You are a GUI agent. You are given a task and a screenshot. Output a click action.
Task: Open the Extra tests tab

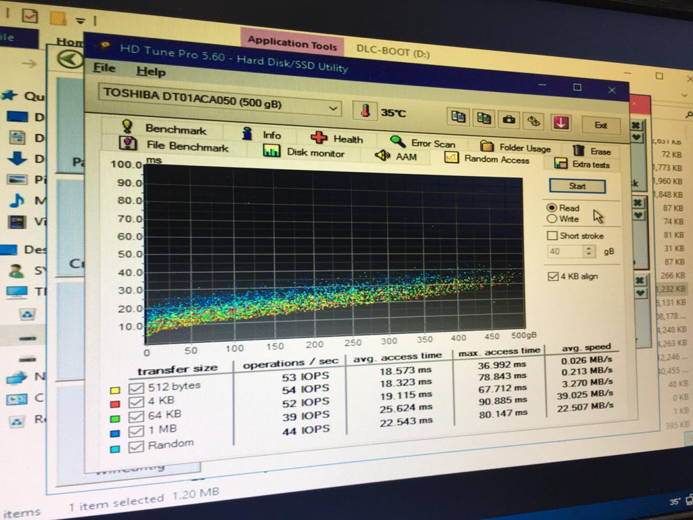tap(581, 164)
